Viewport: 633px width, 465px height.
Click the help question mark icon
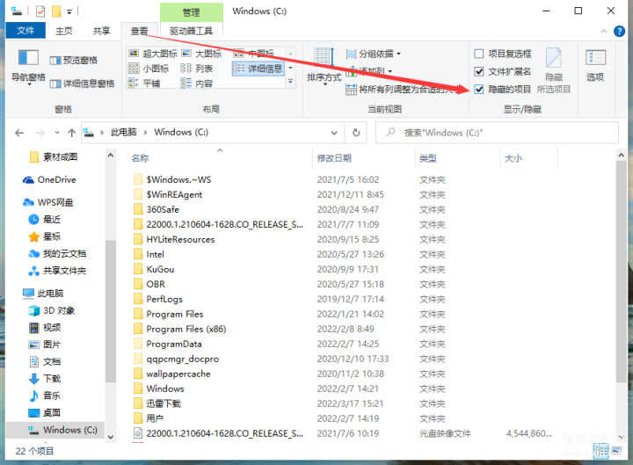619,31
